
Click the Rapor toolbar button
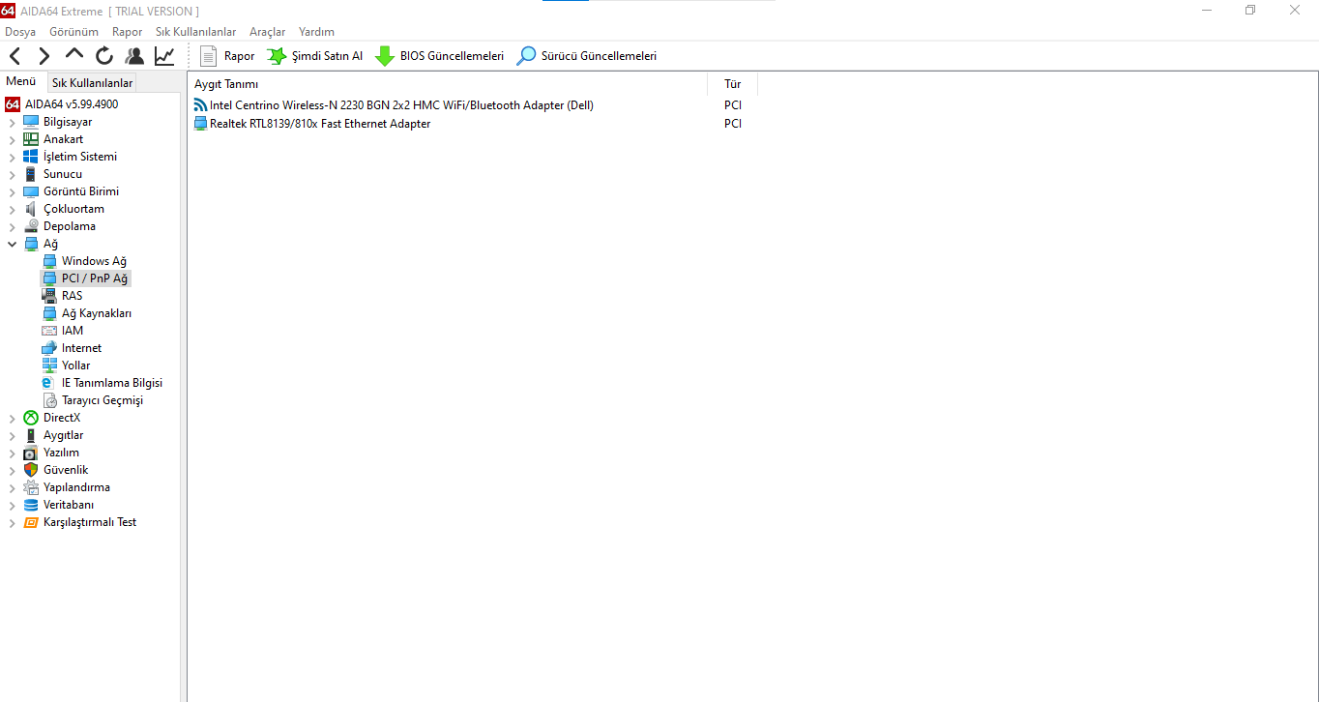point(227,56)
